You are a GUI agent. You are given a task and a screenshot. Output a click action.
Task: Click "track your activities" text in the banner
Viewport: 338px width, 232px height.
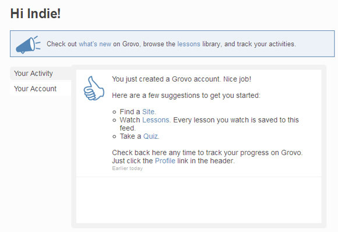pyautogui.click(x=265, y=44)
